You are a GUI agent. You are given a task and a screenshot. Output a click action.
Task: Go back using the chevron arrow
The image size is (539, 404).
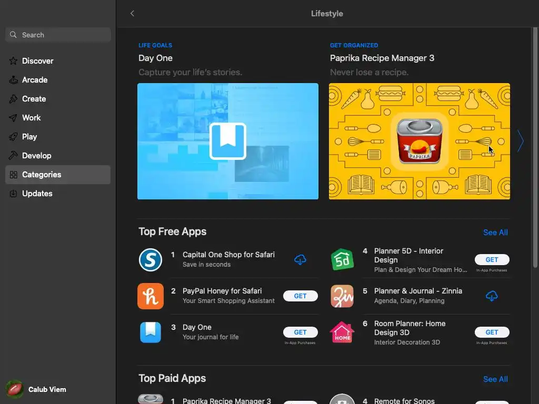132,13
